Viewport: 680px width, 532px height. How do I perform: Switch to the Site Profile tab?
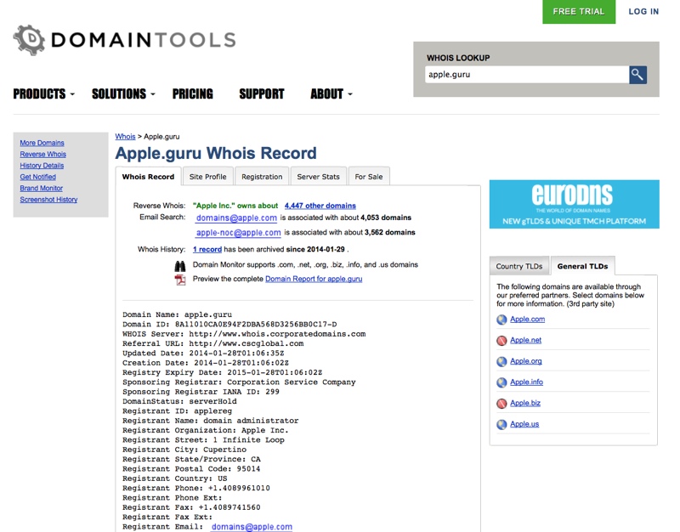[207, 177]
